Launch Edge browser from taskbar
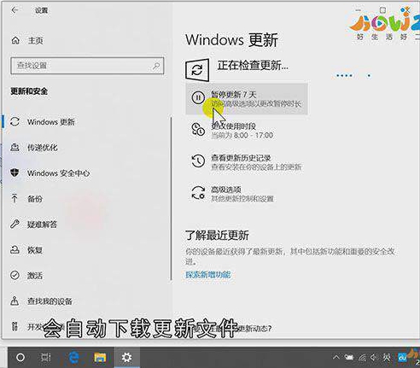This screenshot has width=420, height=368. coord(74,357)
